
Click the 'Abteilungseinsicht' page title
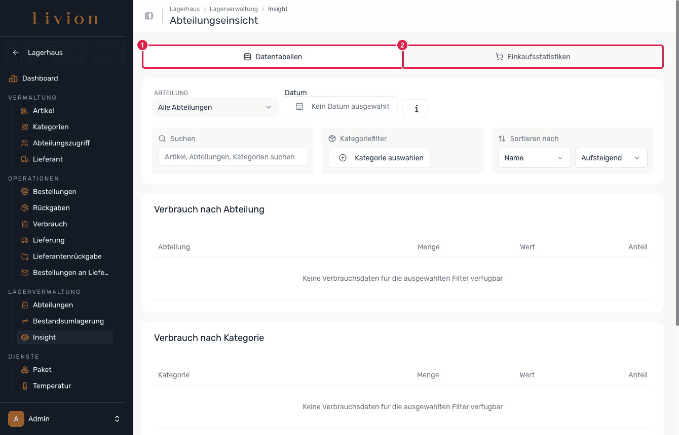coord(214,21)
